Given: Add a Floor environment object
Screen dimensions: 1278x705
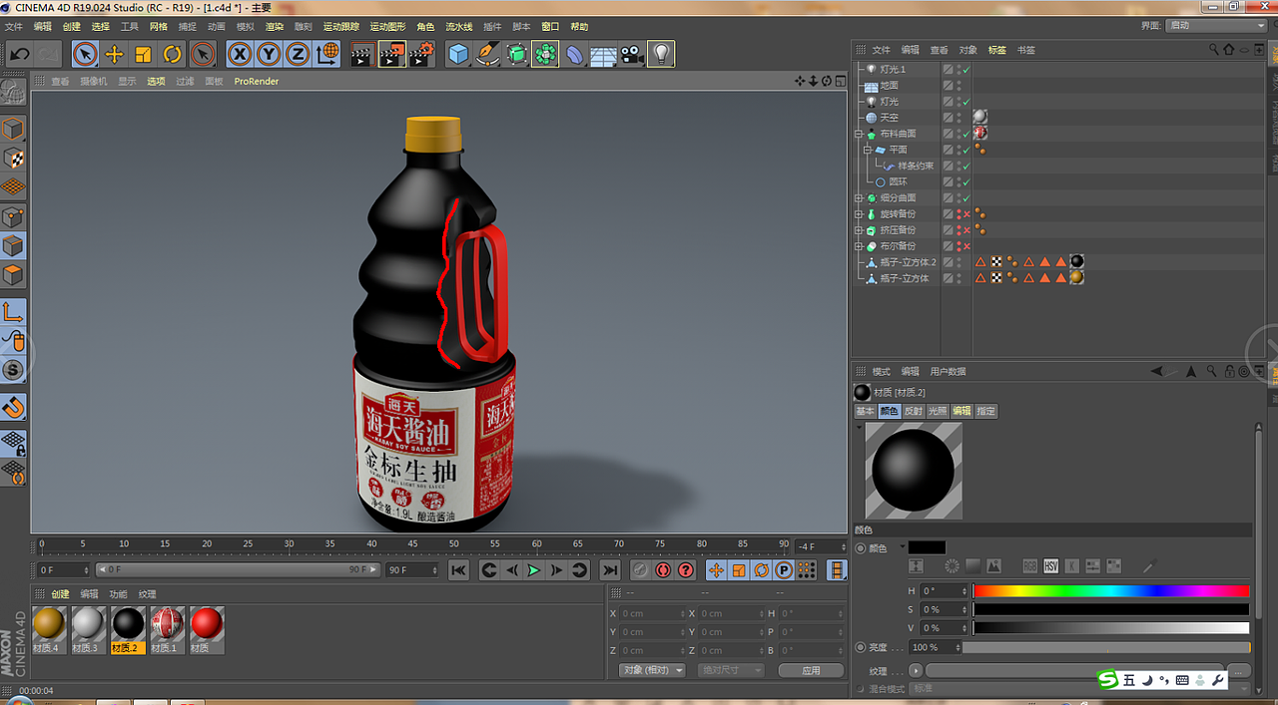Looking at the screenshot, I should coord(603,54).
